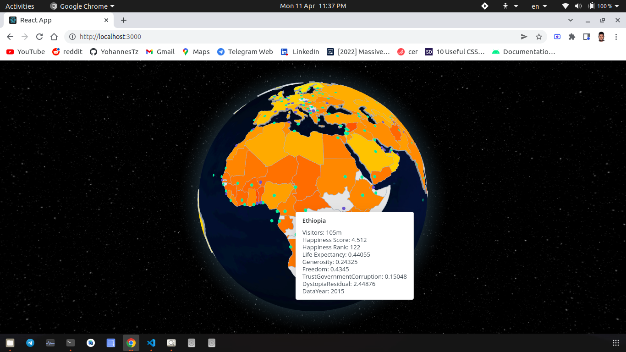The width and height of the screenshot is (626, 352).
Task: Click the diamond indicator icon in top bar
Action: (x=485, y=6)
